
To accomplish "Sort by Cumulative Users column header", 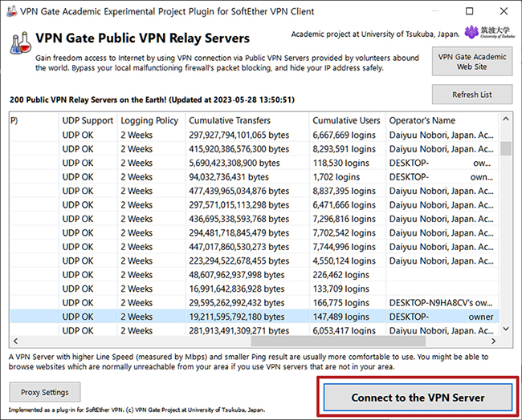I will tap(346, 120).
